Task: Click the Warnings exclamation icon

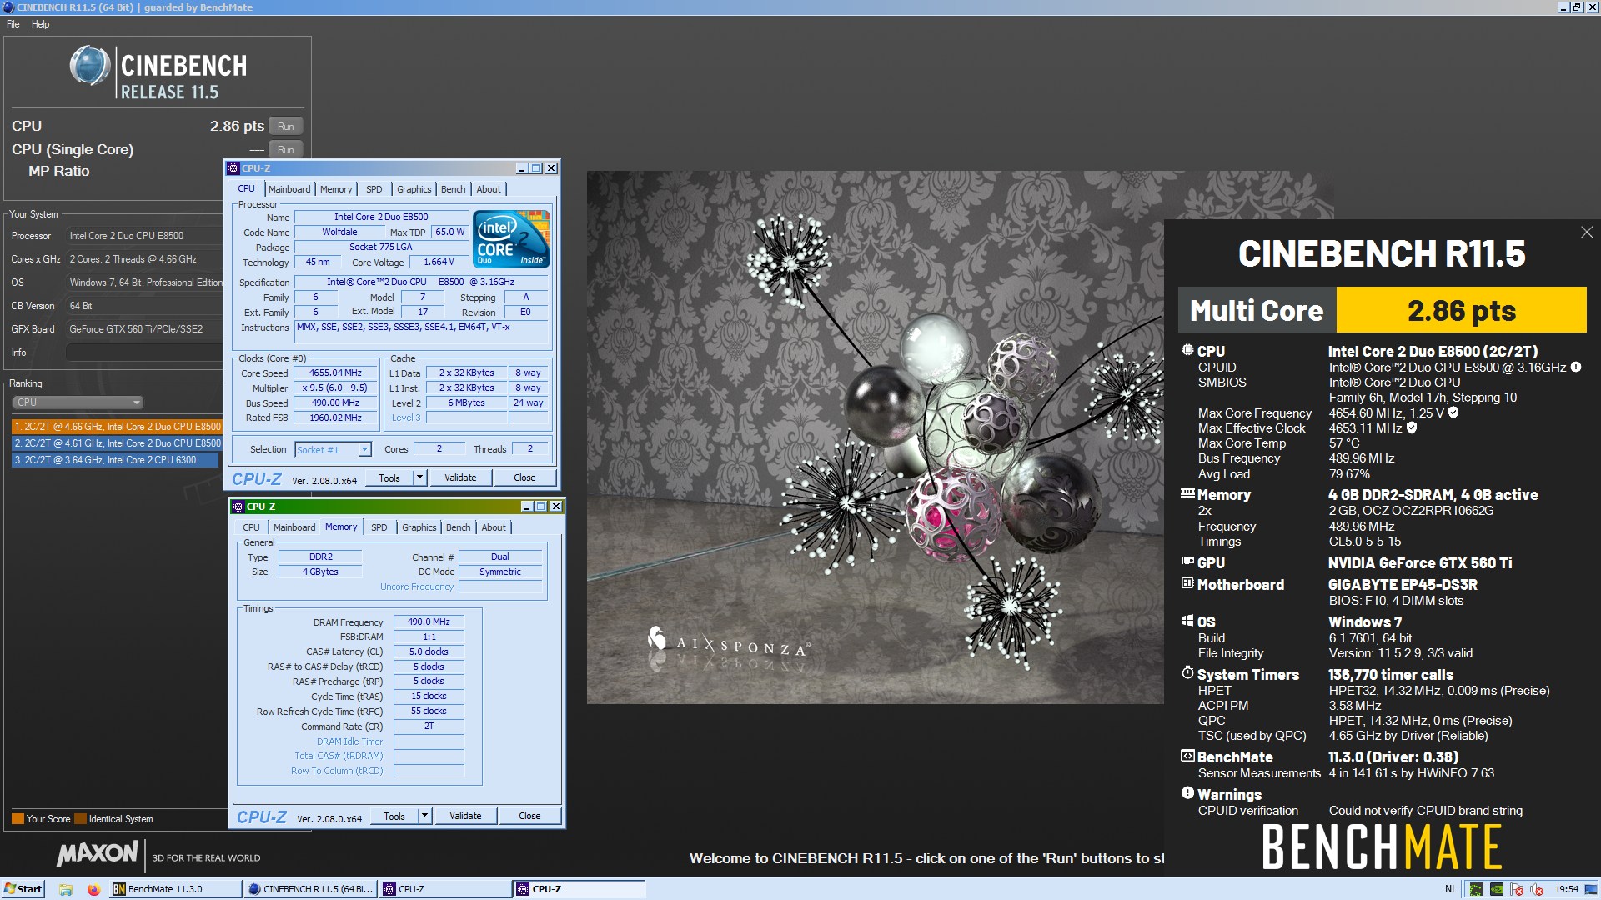Action: [x=1187, y=793]
